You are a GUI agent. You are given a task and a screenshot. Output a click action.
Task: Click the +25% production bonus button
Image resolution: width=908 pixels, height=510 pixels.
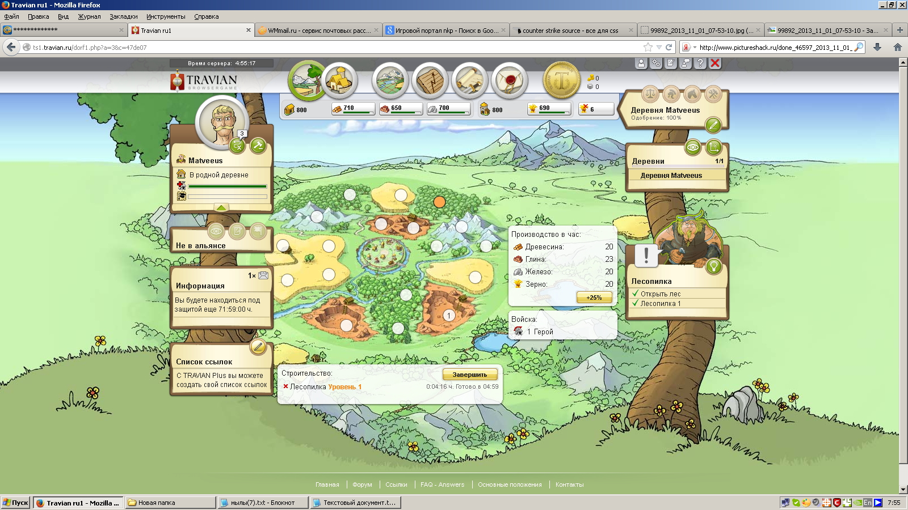pyautogui.click(x=594, y=297)
